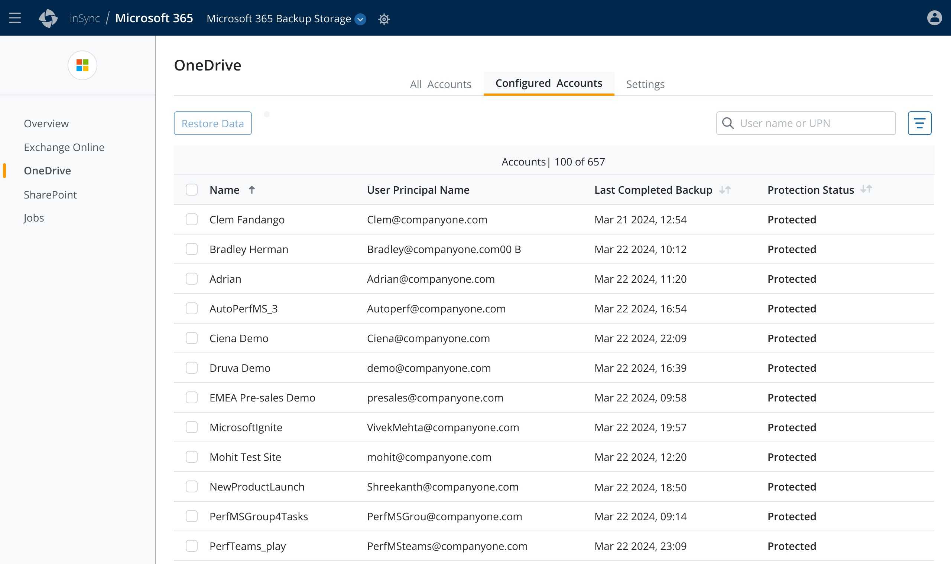Sort by Last Completed Backup arrows

coord(725,190)
